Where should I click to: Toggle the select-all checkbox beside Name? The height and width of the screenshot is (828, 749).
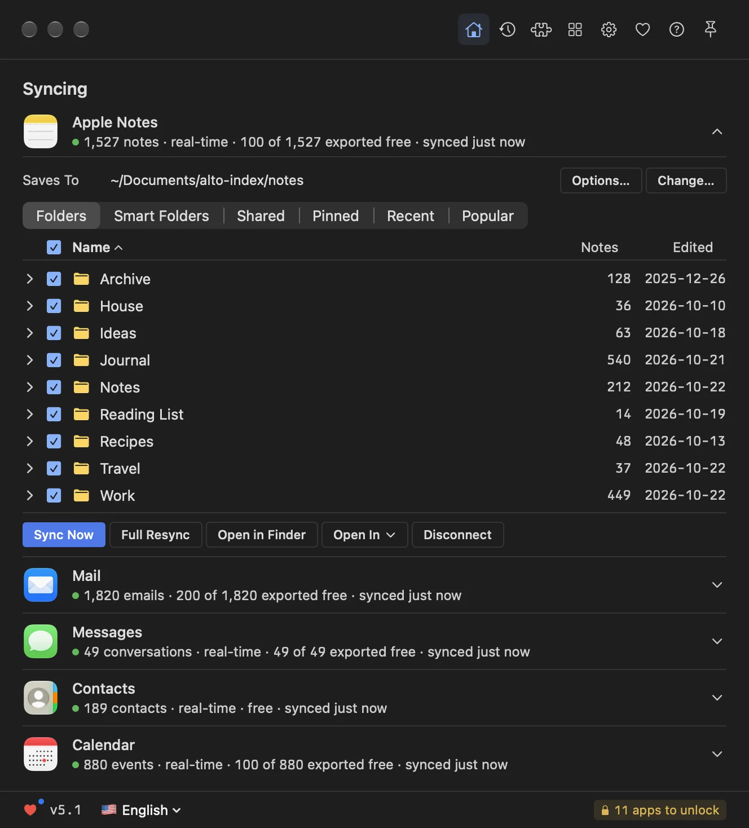click(x=54, y=247)
